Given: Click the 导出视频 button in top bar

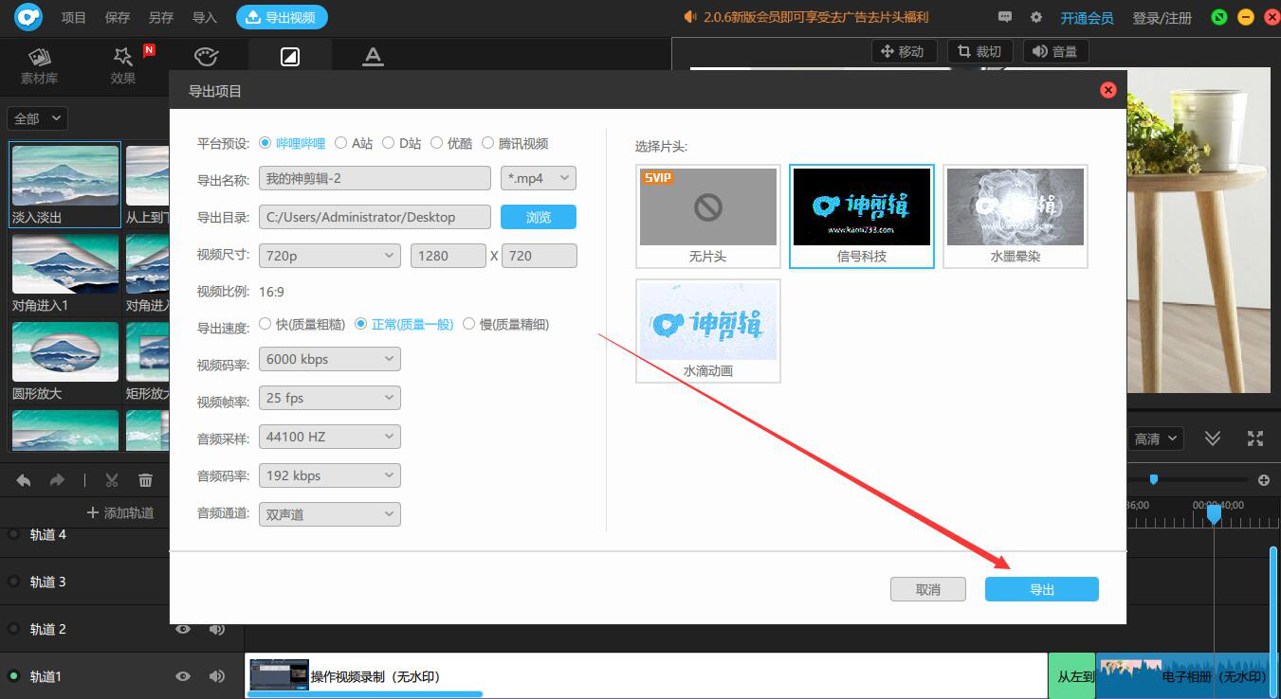Looking at the screenshot, I should (x=282, y=17).
